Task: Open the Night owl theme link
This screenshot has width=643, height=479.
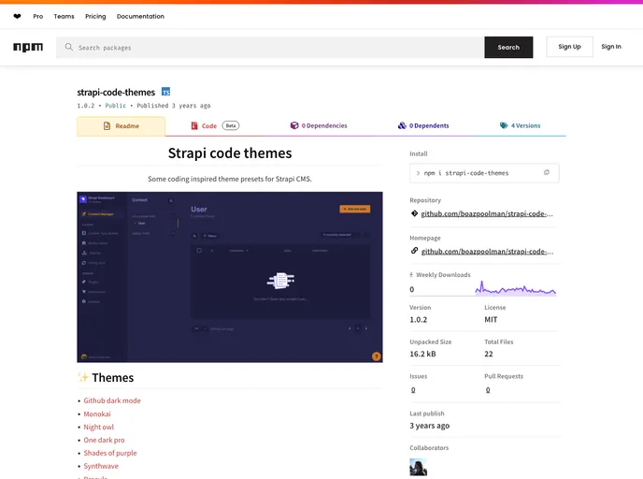Action: 98,427
